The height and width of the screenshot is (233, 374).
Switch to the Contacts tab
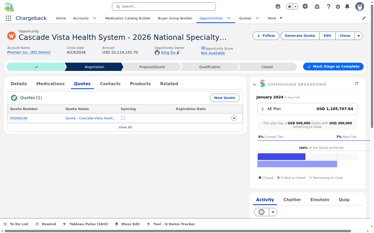110,84
